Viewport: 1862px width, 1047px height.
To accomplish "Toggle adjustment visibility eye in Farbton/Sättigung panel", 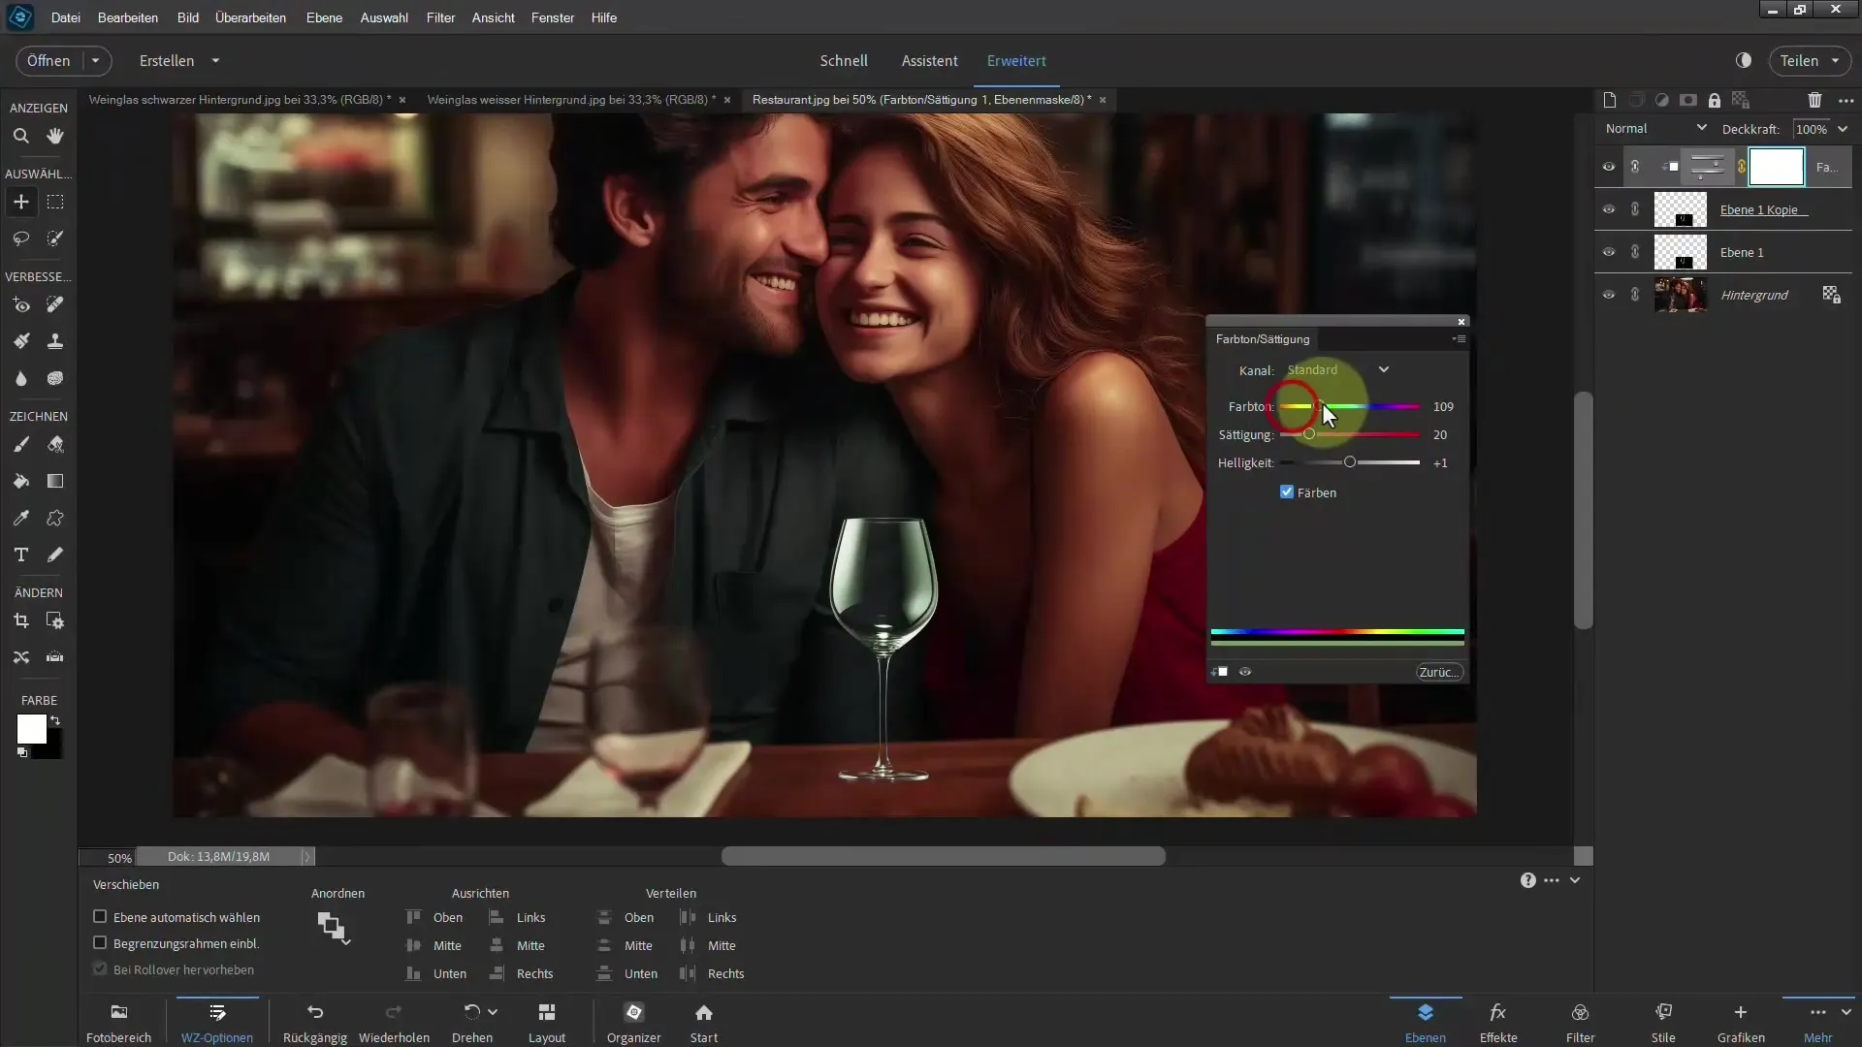I will point(1245,672).
